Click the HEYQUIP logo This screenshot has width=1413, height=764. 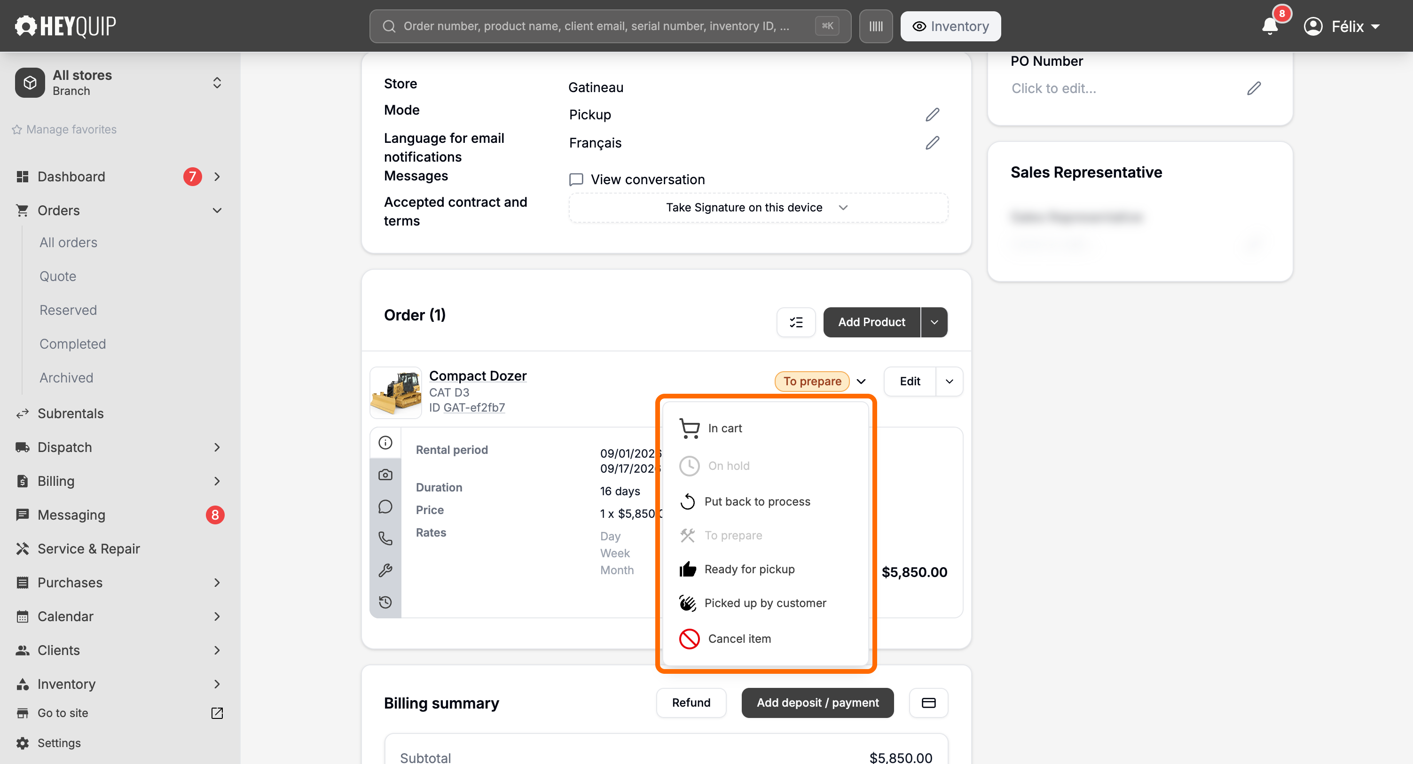pyautogui.click(x=65, y=26)
